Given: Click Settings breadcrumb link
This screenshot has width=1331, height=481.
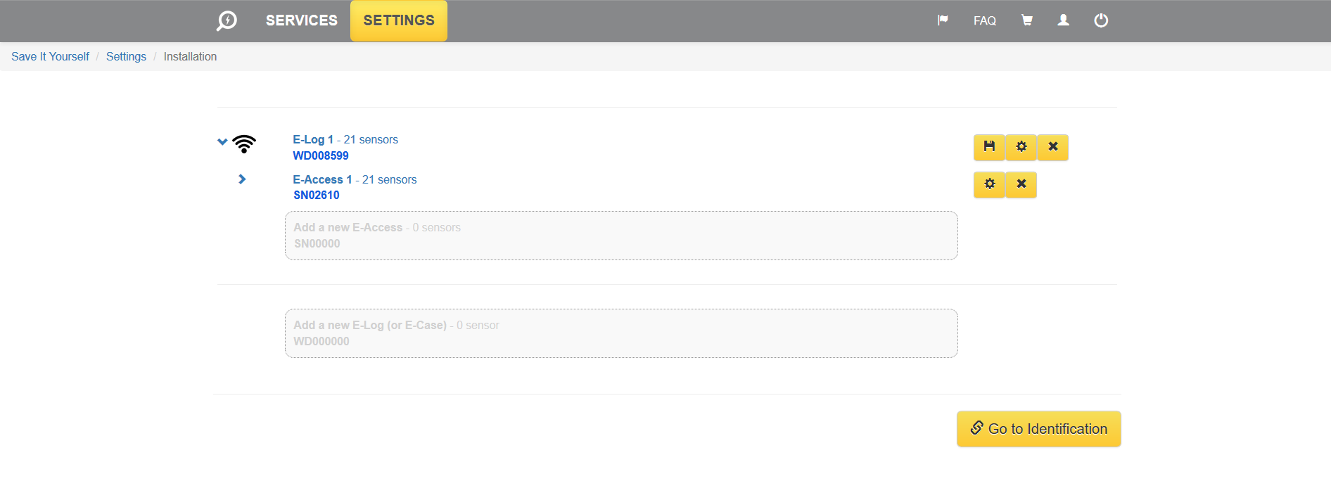Looking at the screenshot, I should (x=126, y=56).
